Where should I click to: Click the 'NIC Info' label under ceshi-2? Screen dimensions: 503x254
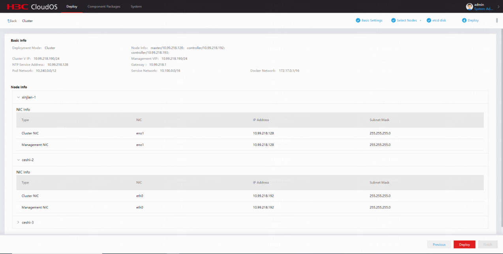pyautogui.click(x=23, y=172)
